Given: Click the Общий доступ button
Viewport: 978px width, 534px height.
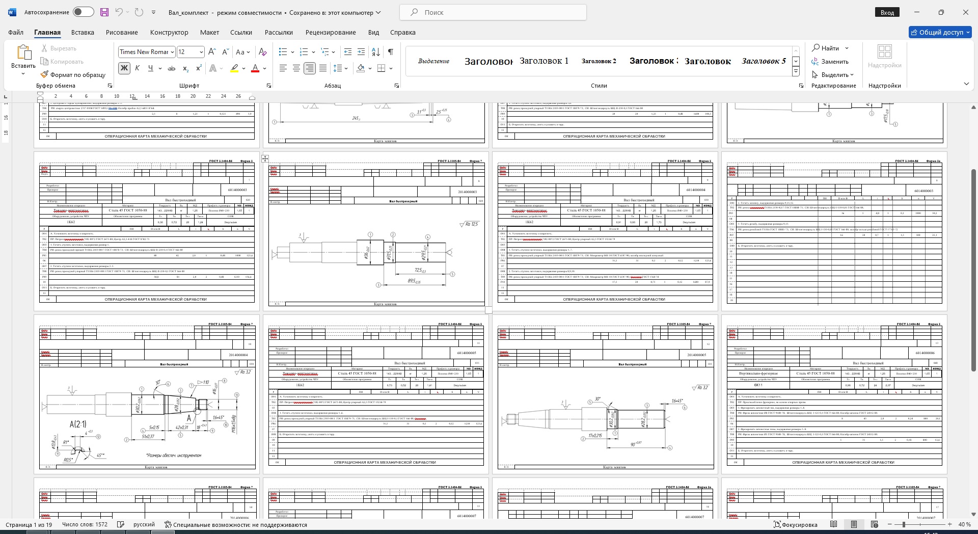Looking at the screenshot, I should tap(940, 32).
